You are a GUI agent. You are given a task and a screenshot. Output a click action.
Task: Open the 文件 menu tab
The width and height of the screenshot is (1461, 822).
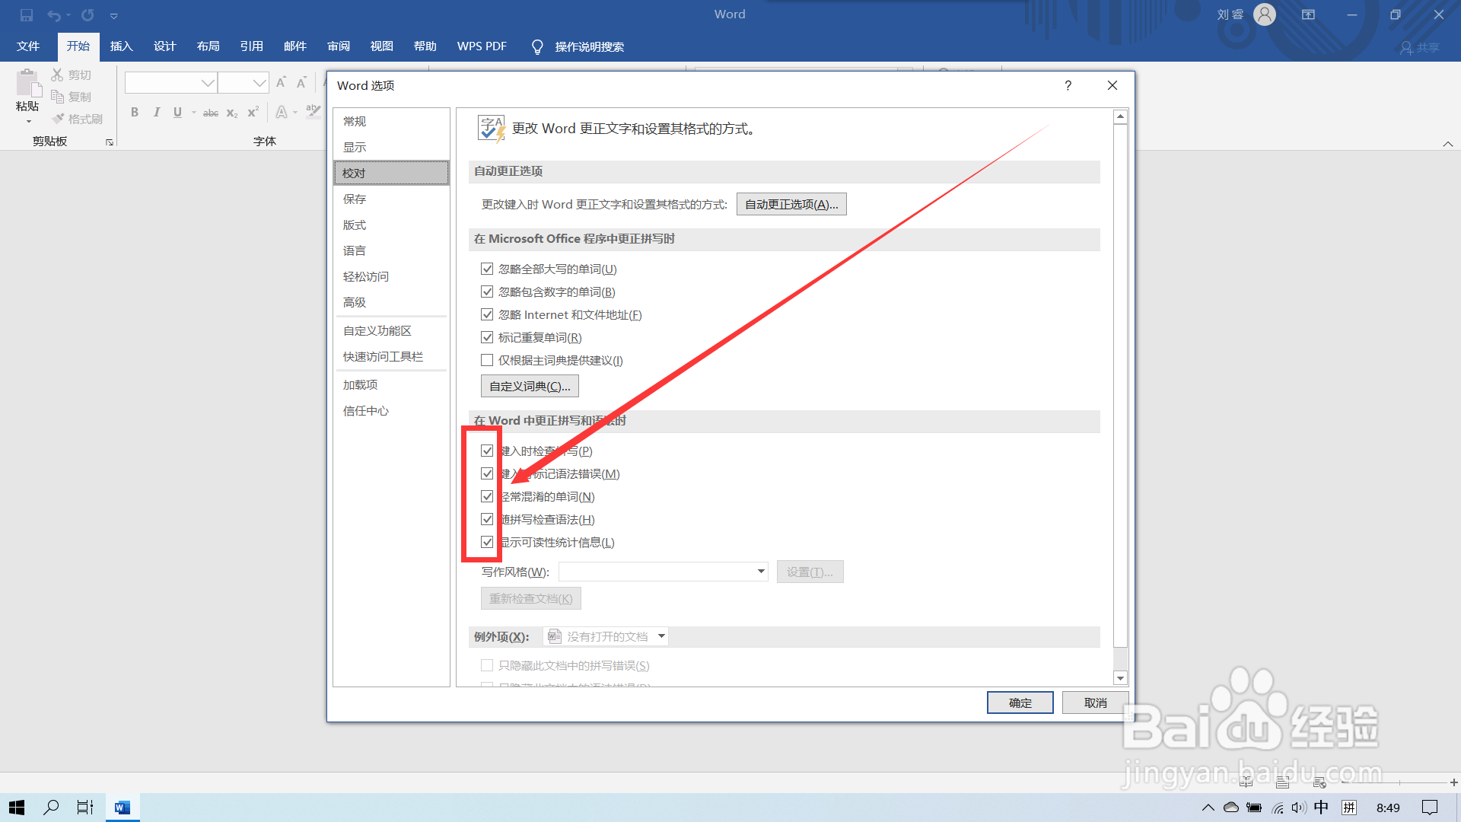click(28, 46)
